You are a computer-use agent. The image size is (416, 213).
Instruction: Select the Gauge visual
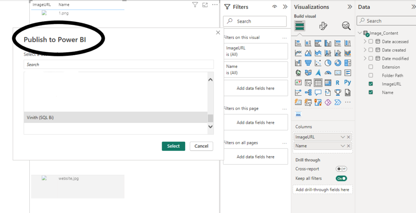(x=328, y=73)
